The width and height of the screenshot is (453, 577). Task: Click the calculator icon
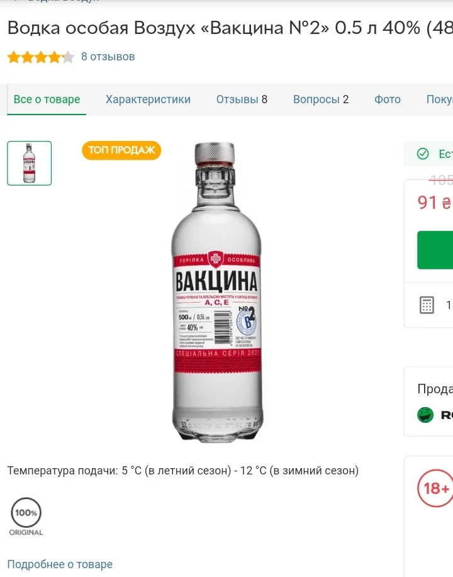coord(427,305)
